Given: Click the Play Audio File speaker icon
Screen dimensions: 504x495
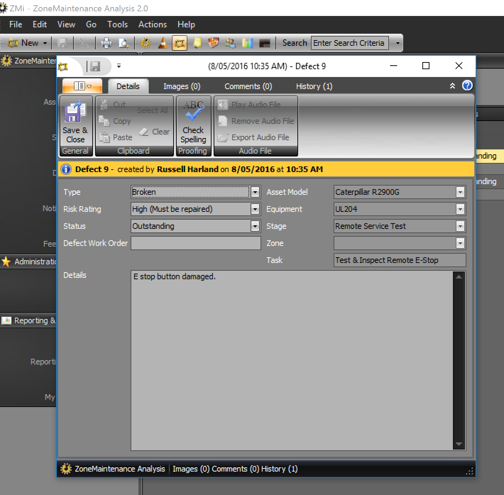Looking at the screenshot, I should 223,105.
